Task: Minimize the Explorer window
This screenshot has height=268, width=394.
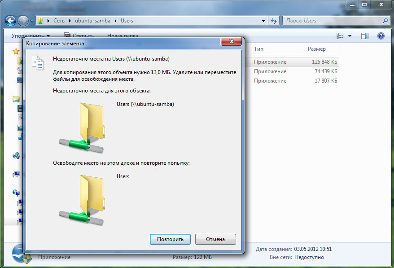Action: point(352,4)
